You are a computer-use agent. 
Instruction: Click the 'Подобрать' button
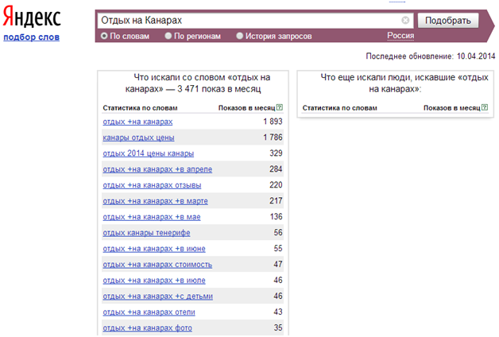point(448,21)
